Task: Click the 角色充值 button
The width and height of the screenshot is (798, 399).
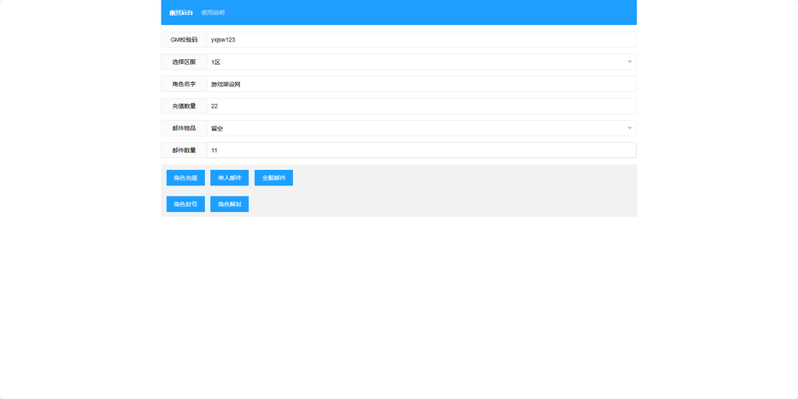Action: tap(185, 178)
